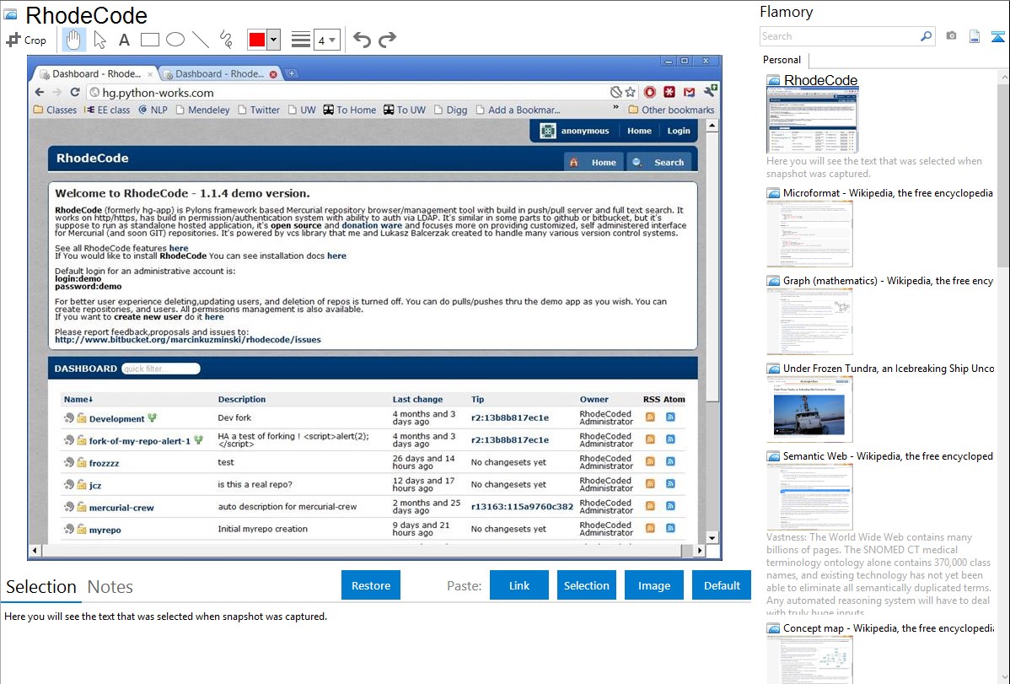This screenshot has height=684, width=1010.
Task: Click the bitbucket rhodecode issues link
Action: point(187,340)
